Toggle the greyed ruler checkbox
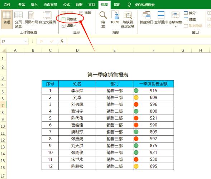The image size is (211, 179). coord(63,13)
